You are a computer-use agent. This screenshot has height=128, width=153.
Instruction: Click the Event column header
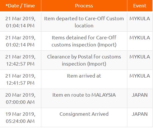point(140,6)
